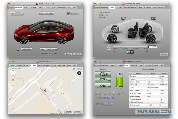Click the temperature slider handle in HVAC window
This screenshot has height=119, width=178.
click(123, 46)
